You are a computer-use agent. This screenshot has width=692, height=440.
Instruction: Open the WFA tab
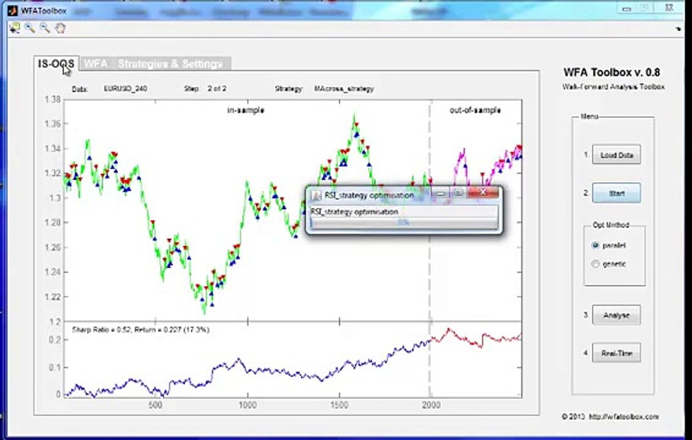tap(95, 64)
